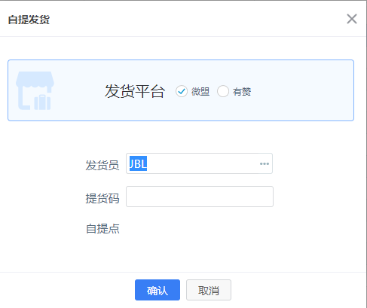Click the store icon in platform banner
The height and width of the screenshot is (308, 367).
(35, 90)
